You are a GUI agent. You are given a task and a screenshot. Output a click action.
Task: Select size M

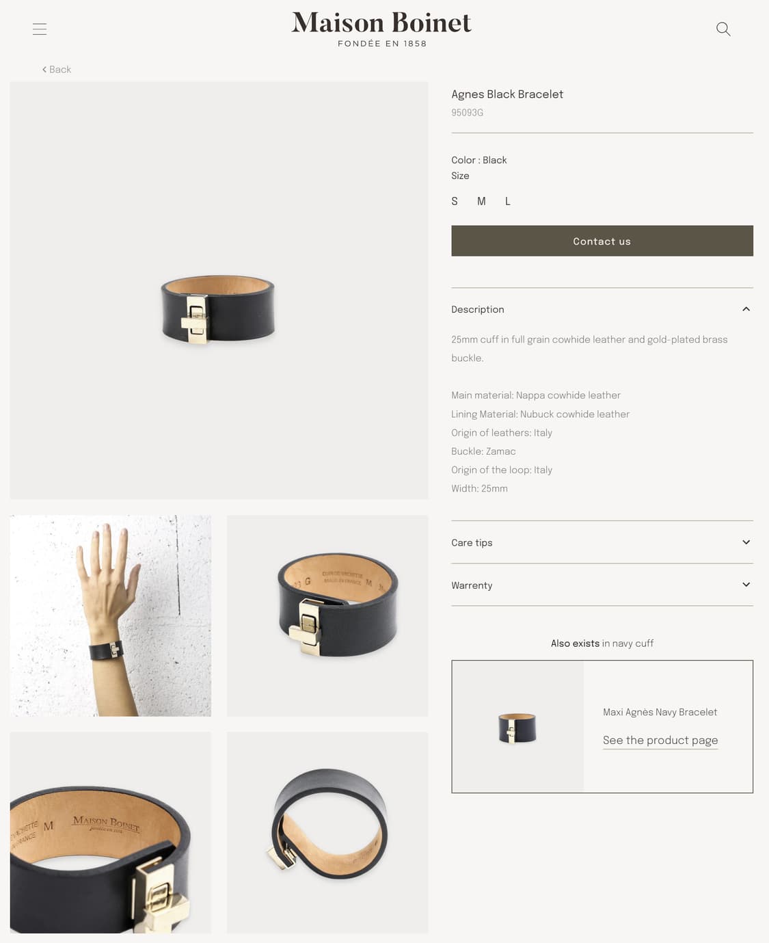point(481,201)
